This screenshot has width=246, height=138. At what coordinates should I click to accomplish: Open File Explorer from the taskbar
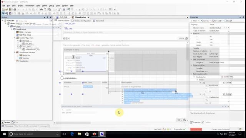80,134
